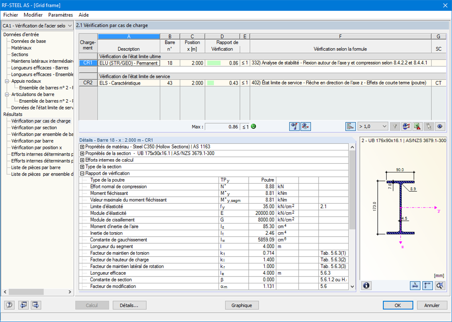Open 'Vérification par barre' results
Image resolution: width=452 pixels, height=322 pixels.
32,141
